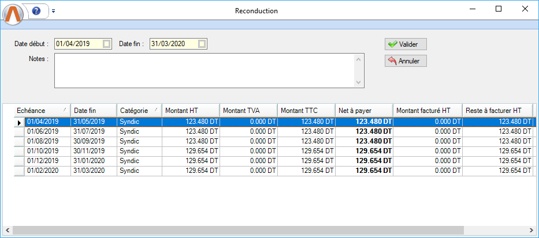This screenshot has width=539, height=238.
Task: Click the Valider button
Action: [406, 44]
